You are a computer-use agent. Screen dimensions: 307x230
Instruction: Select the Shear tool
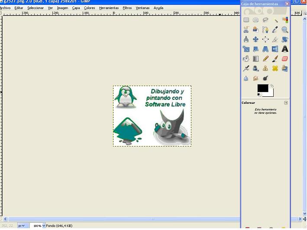(x=256, y=49)
